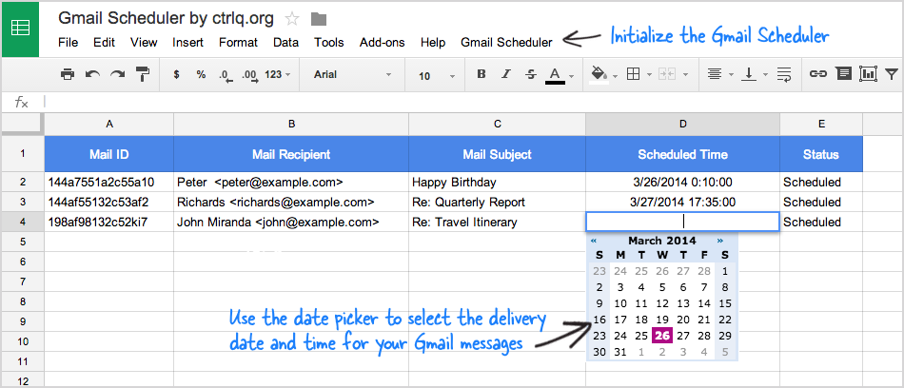The height and width of the screenshot is (388, 904).
Task: Open the Gmail Scheduler menu
Action: tap(507, 42)
